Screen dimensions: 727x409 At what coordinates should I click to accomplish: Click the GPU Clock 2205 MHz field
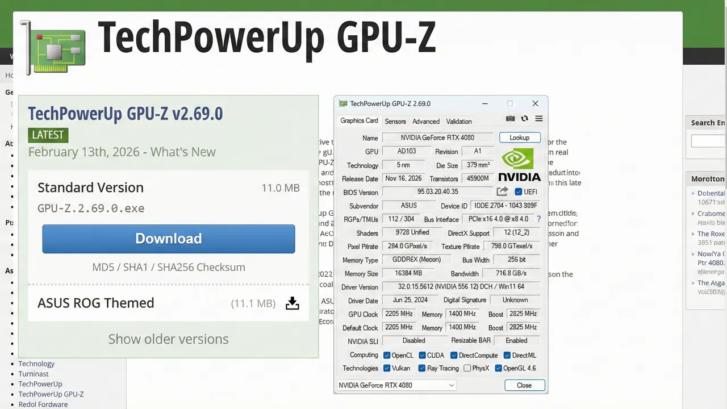pos(399,314)
